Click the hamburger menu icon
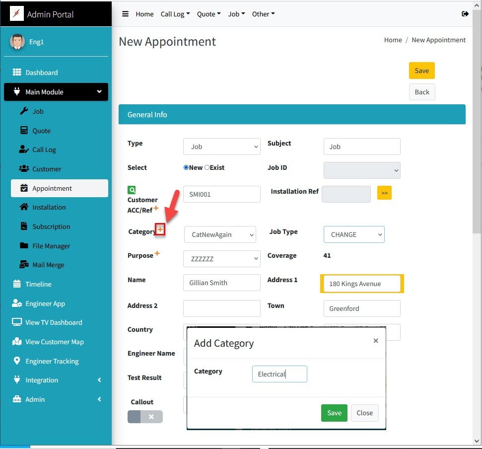Screen dimensions: 482x449 [x=126, y=14]
